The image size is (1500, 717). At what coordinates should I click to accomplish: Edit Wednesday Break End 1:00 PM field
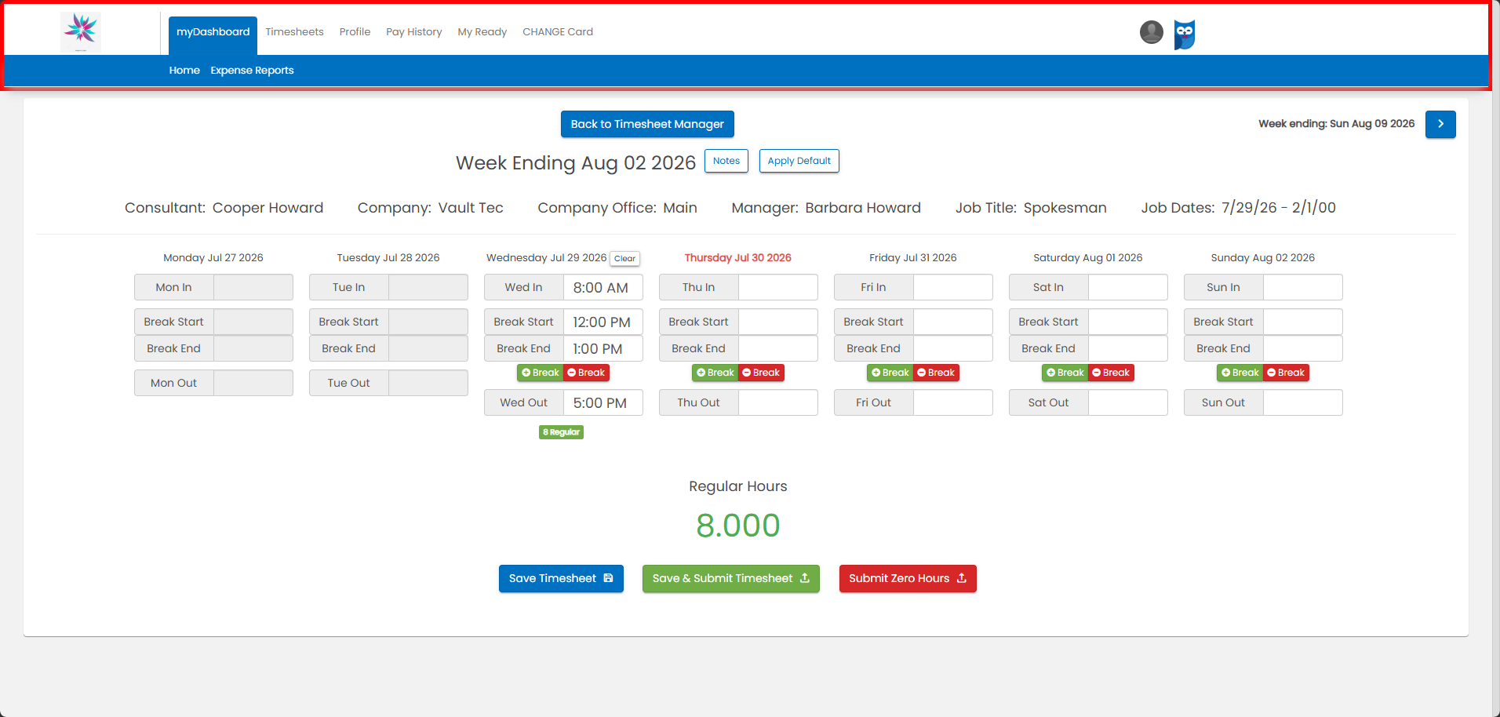click(x=603, y=348)
